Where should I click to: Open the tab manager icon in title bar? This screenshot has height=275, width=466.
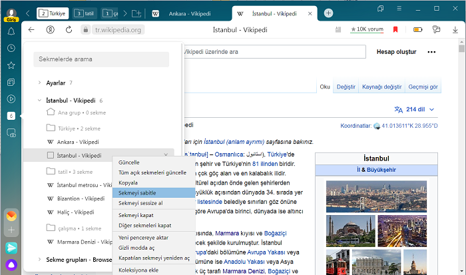pos(380,9)
